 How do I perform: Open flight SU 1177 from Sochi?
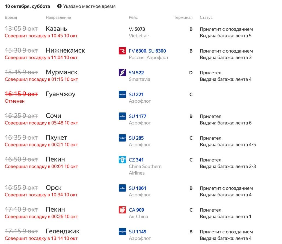tap(138, 116)
